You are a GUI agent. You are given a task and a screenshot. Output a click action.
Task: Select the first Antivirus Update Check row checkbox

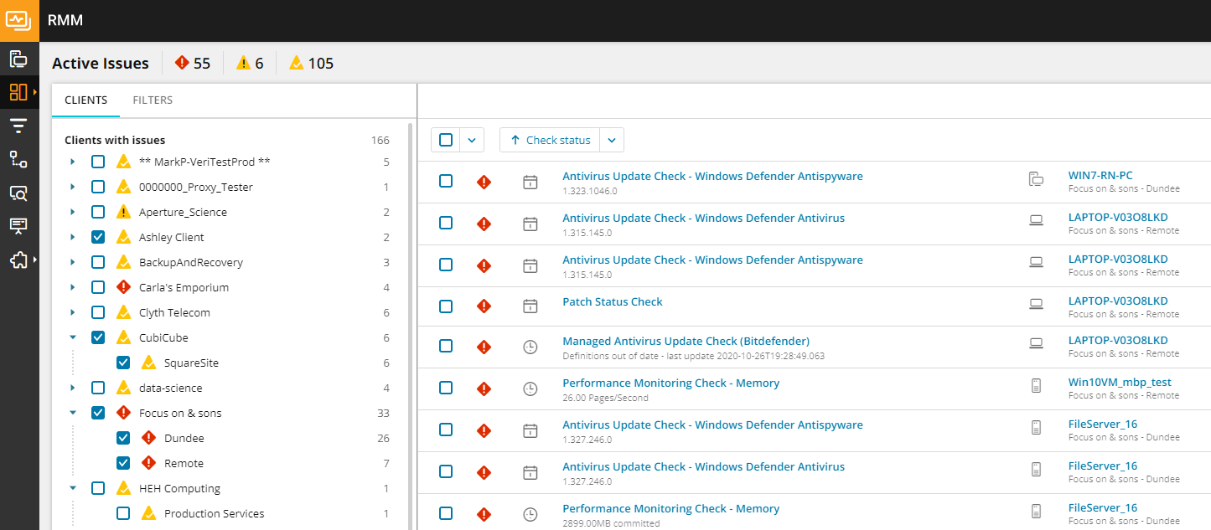(x=445, y=181)
